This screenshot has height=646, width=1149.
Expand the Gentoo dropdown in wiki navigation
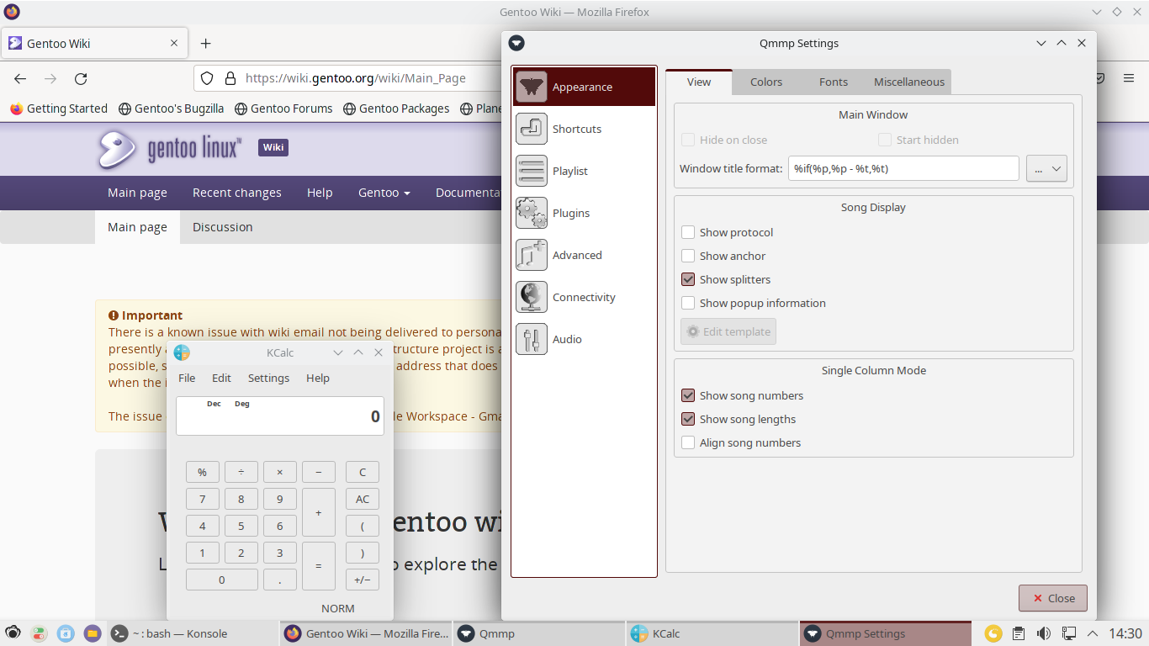[384, 193]
